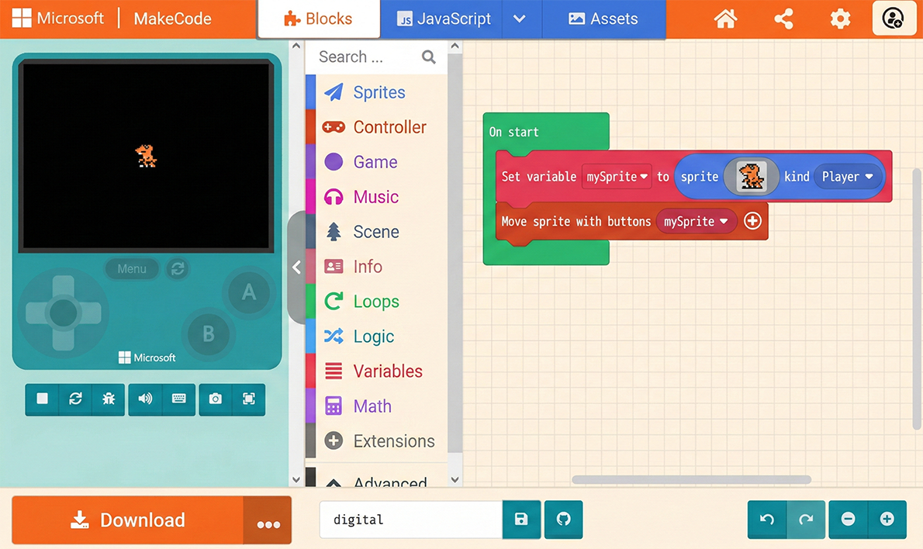Screen dimensions: 923x549
Task: Toggle the simulator keyboard controls icon
Action: click(x=179, y=399)
